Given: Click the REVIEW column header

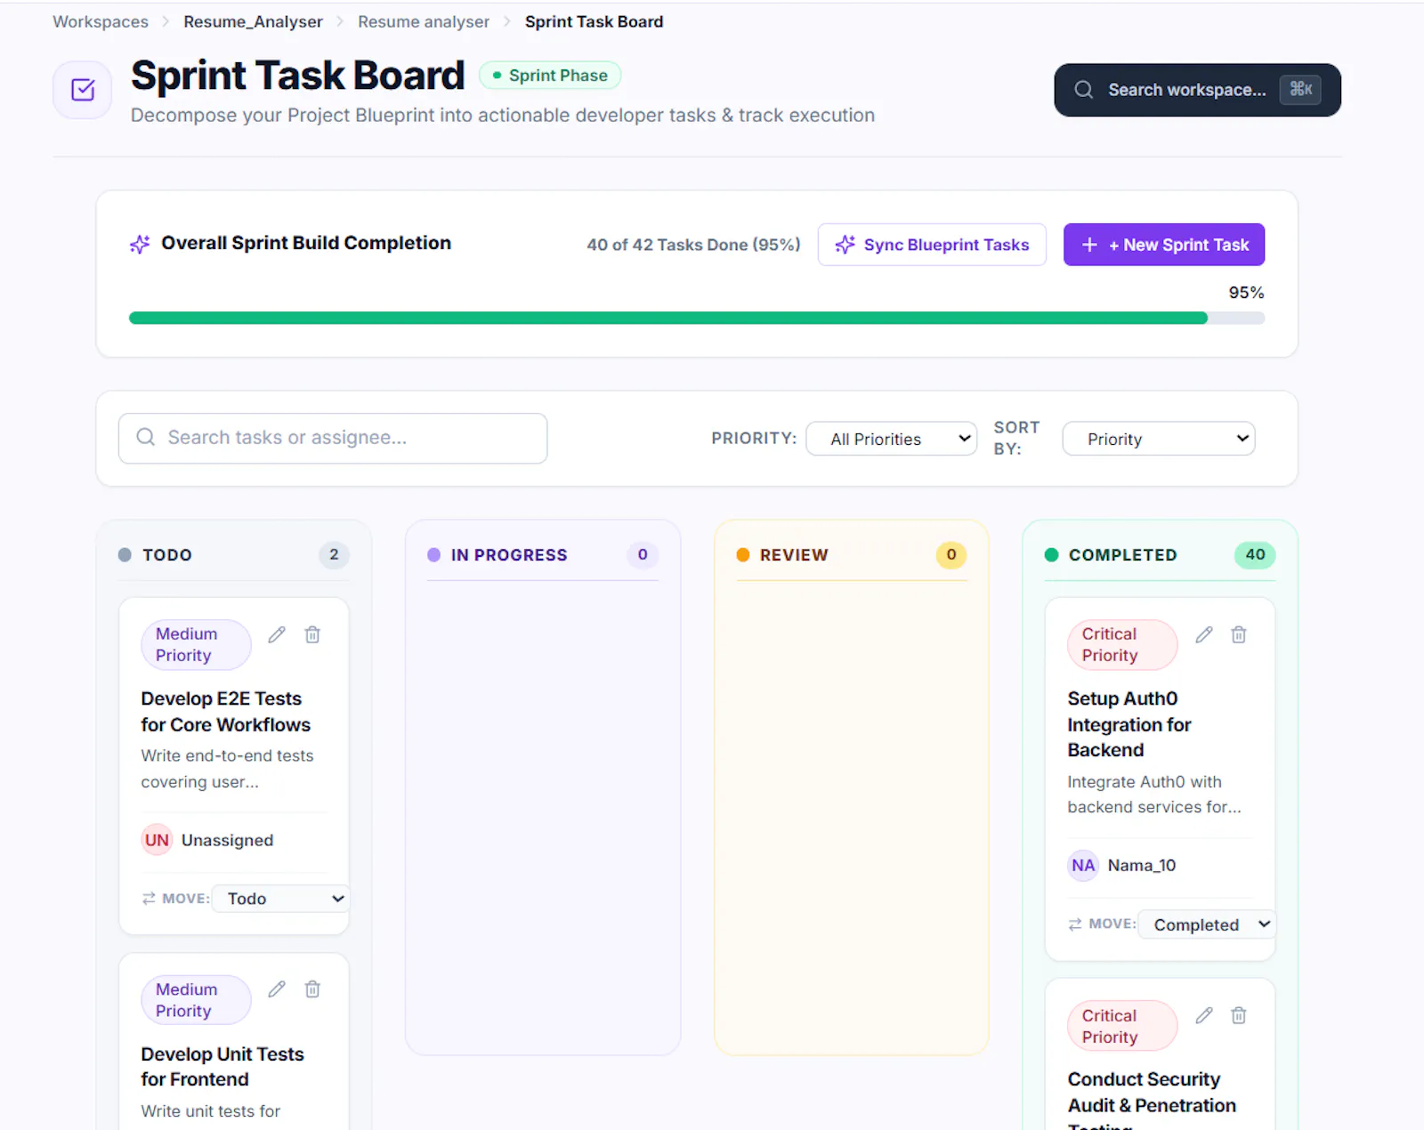Looking at the screenshot, I should pyautogui.click(x=794, y=555).
